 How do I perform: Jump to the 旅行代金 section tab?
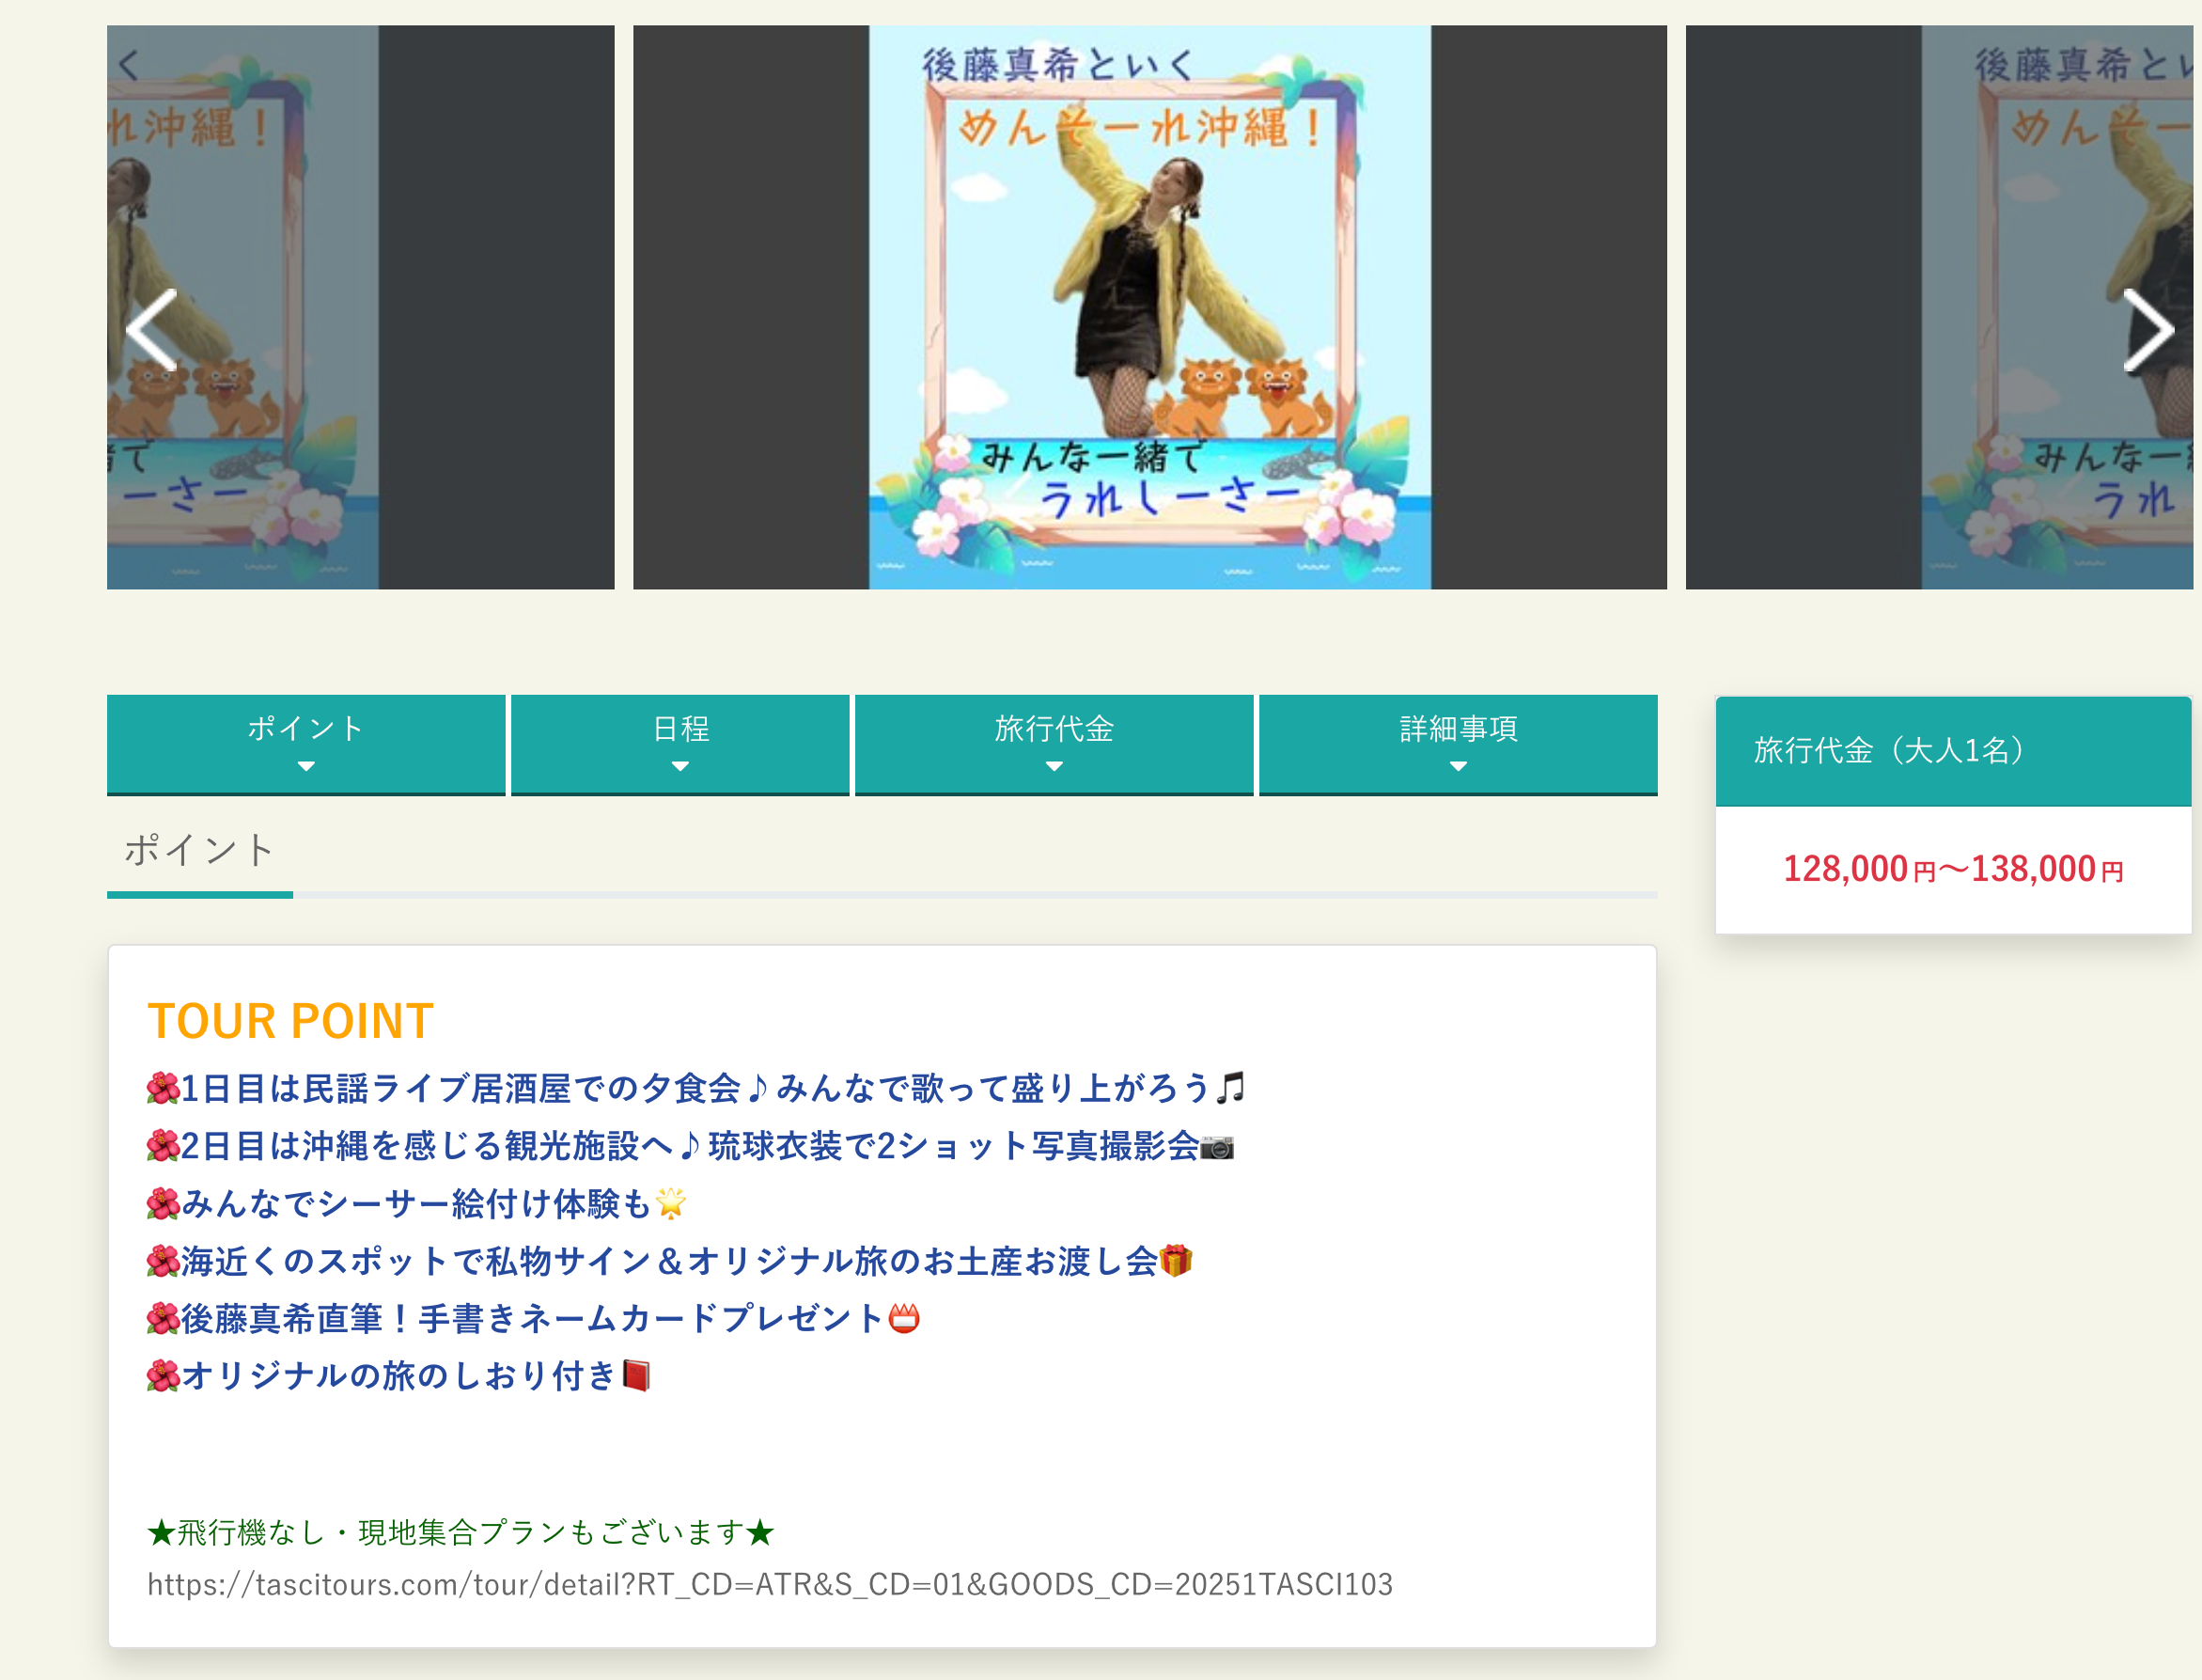[1054, 745]
